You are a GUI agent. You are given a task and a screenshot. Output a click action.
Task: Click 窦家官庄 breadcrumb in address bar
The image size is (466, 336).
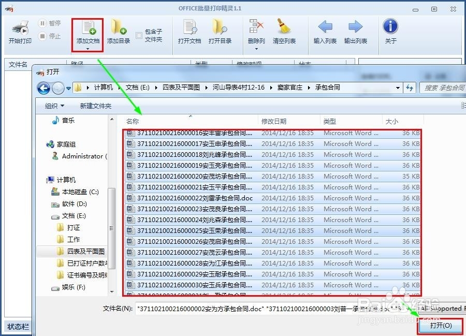coord(290,87)
